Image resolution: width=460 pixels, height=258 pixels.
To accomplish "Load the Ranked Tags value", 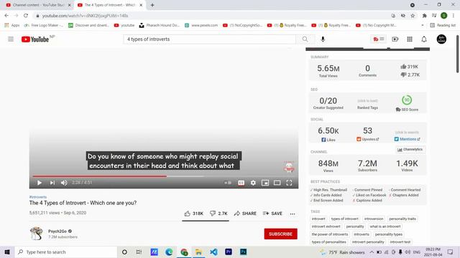I will (x=367, y=101).
